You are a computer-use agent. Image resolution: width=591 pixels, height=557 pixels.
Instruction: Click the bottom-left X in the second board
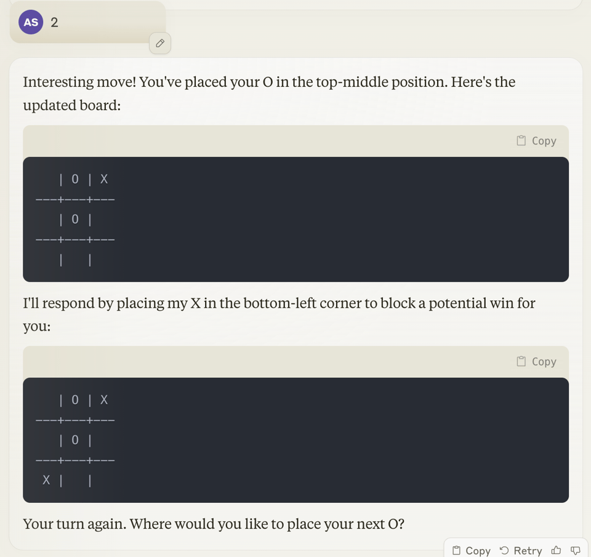46,480
